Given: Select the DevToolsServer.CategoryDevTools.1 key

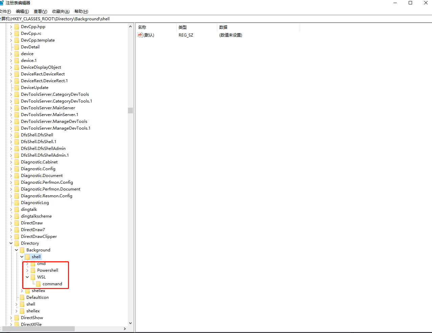Looking at the screenshot, I should (x=56, y=101).
